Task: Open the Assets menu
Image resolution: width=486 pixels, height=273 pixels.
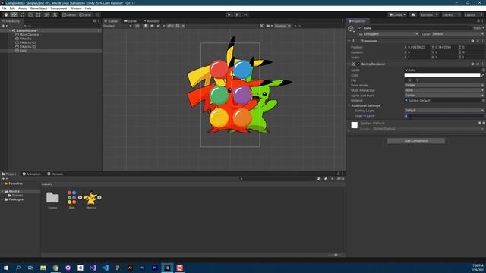Action: [x=22, y=8]
